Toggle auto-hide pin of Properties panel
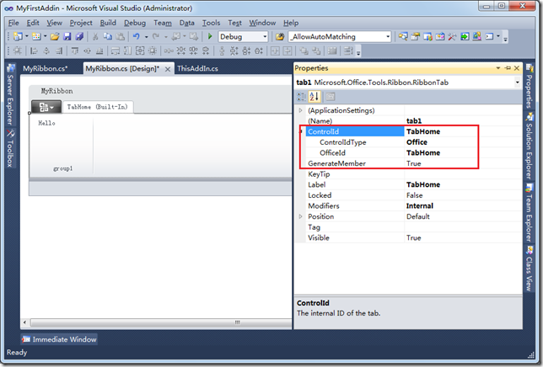This screenshot has height=367, width=543. point(508,68)
